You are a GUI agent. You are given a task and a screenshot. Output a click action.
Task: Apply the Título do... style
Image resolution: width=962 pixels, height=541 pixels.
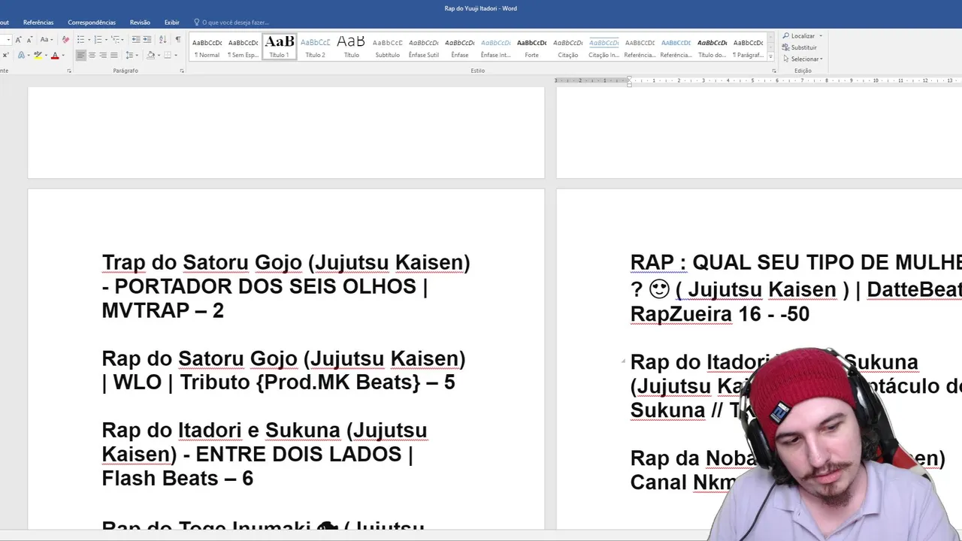712,47
